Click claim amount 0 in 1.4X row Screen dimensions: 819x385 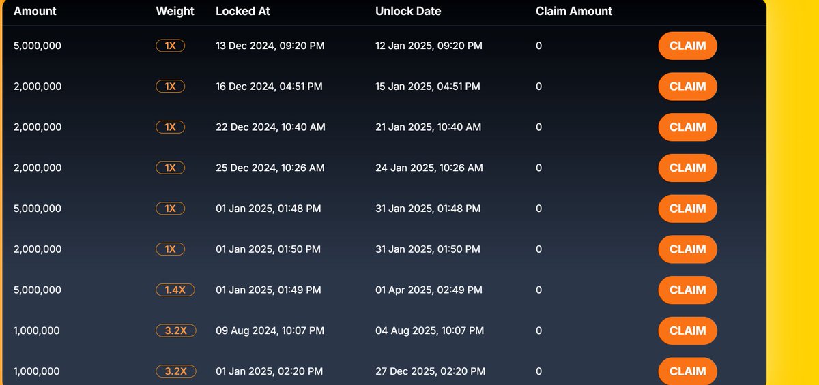539,290
